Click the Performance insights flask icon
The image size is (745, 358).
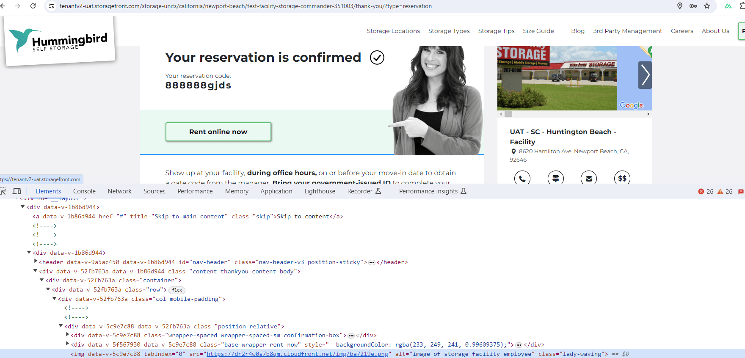(x=464, y=191)
